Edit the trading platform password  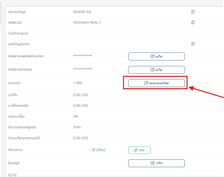click(156, 56)
